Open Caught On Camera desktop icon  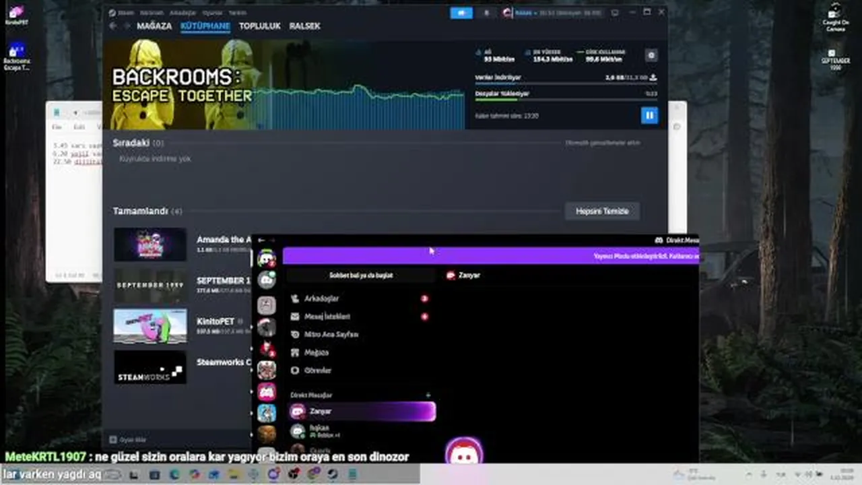(835, 18)
